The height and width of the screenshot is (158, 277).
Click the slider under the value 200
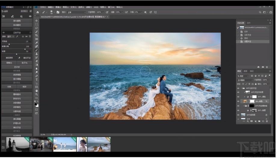click(x=17, y=49)
